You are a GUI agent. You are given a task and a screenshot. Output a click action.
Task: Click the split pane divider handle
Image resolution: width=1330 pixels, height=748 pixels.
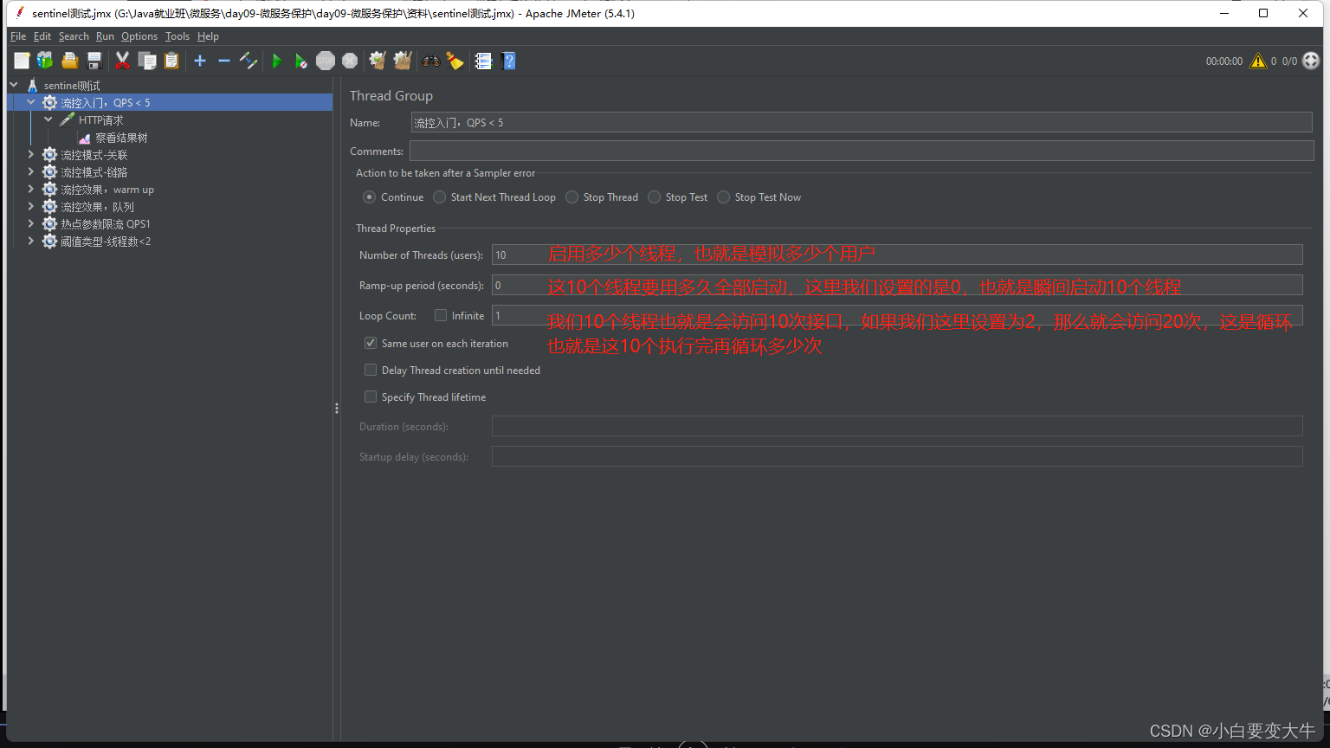[x=337, y=408]
